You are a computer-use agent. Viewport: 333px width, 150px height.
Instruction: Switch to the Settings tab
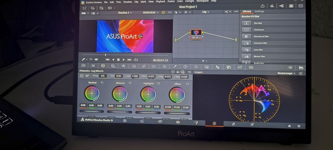(259, 11)
